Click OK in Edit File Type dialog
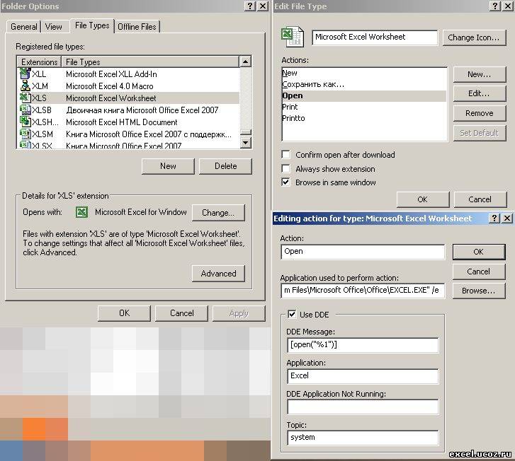515x461 pixels. 423,199
